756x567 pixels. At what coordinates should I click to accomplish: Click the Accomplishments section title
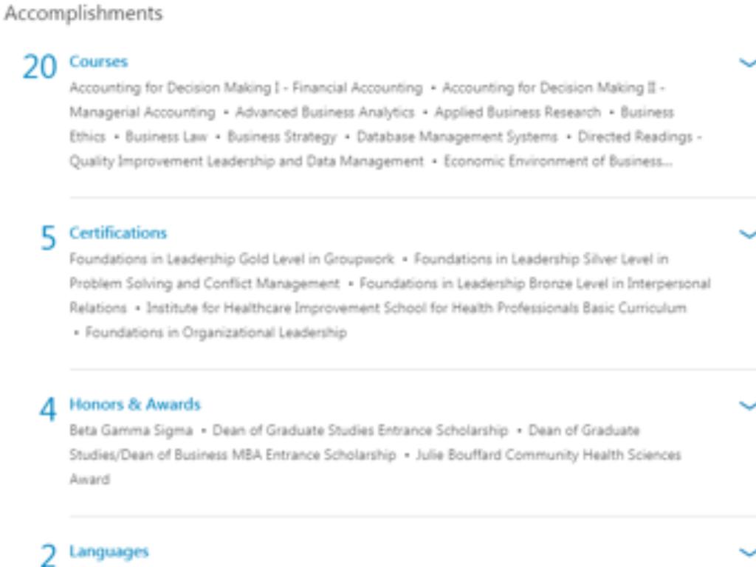point(83,13)
